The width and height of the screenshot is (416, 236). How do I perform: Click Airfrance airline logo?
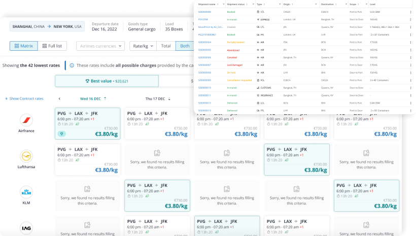pos(26,120)
